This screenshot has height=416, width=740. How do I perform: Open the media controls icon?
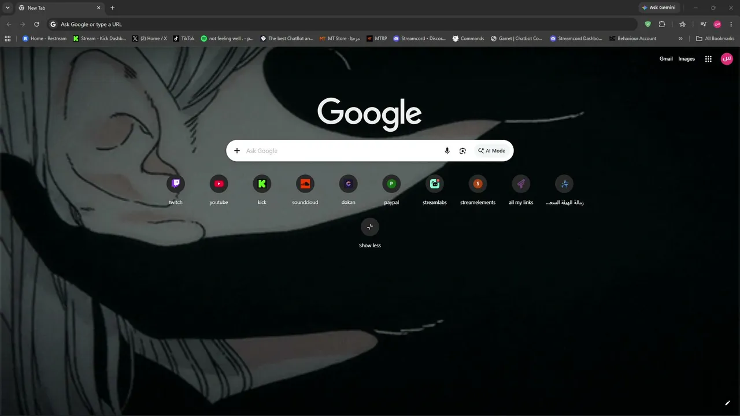pyautogui.click(x=703, y=24)
